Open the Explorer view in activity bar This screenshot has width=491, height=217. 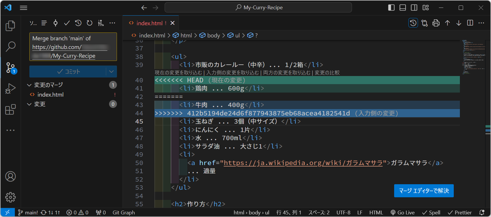pos(10,26)
